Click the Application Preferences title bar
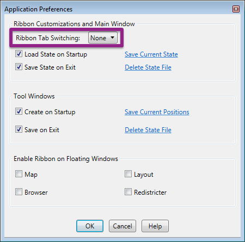The image size is (245, 242). [x=116, y=9]
